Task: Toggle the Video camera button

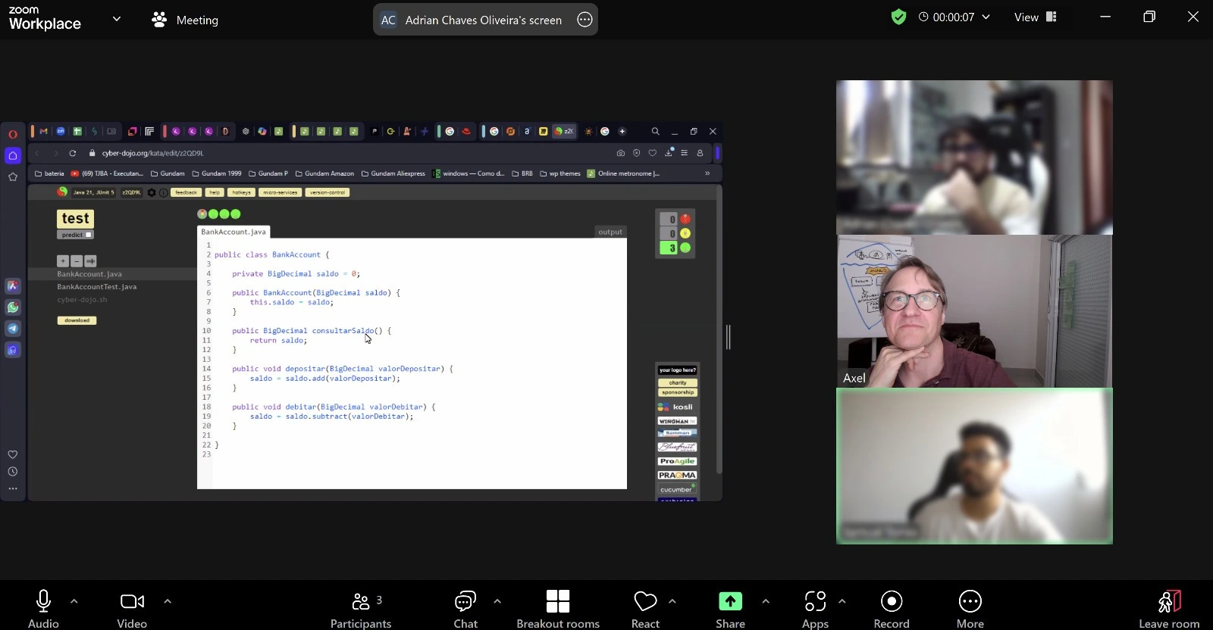Action: 132,602
